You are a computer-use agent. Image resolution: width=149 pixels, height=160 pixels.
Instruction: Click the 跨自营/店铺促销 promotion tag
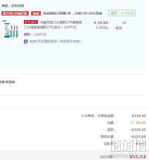click(15, 13)
